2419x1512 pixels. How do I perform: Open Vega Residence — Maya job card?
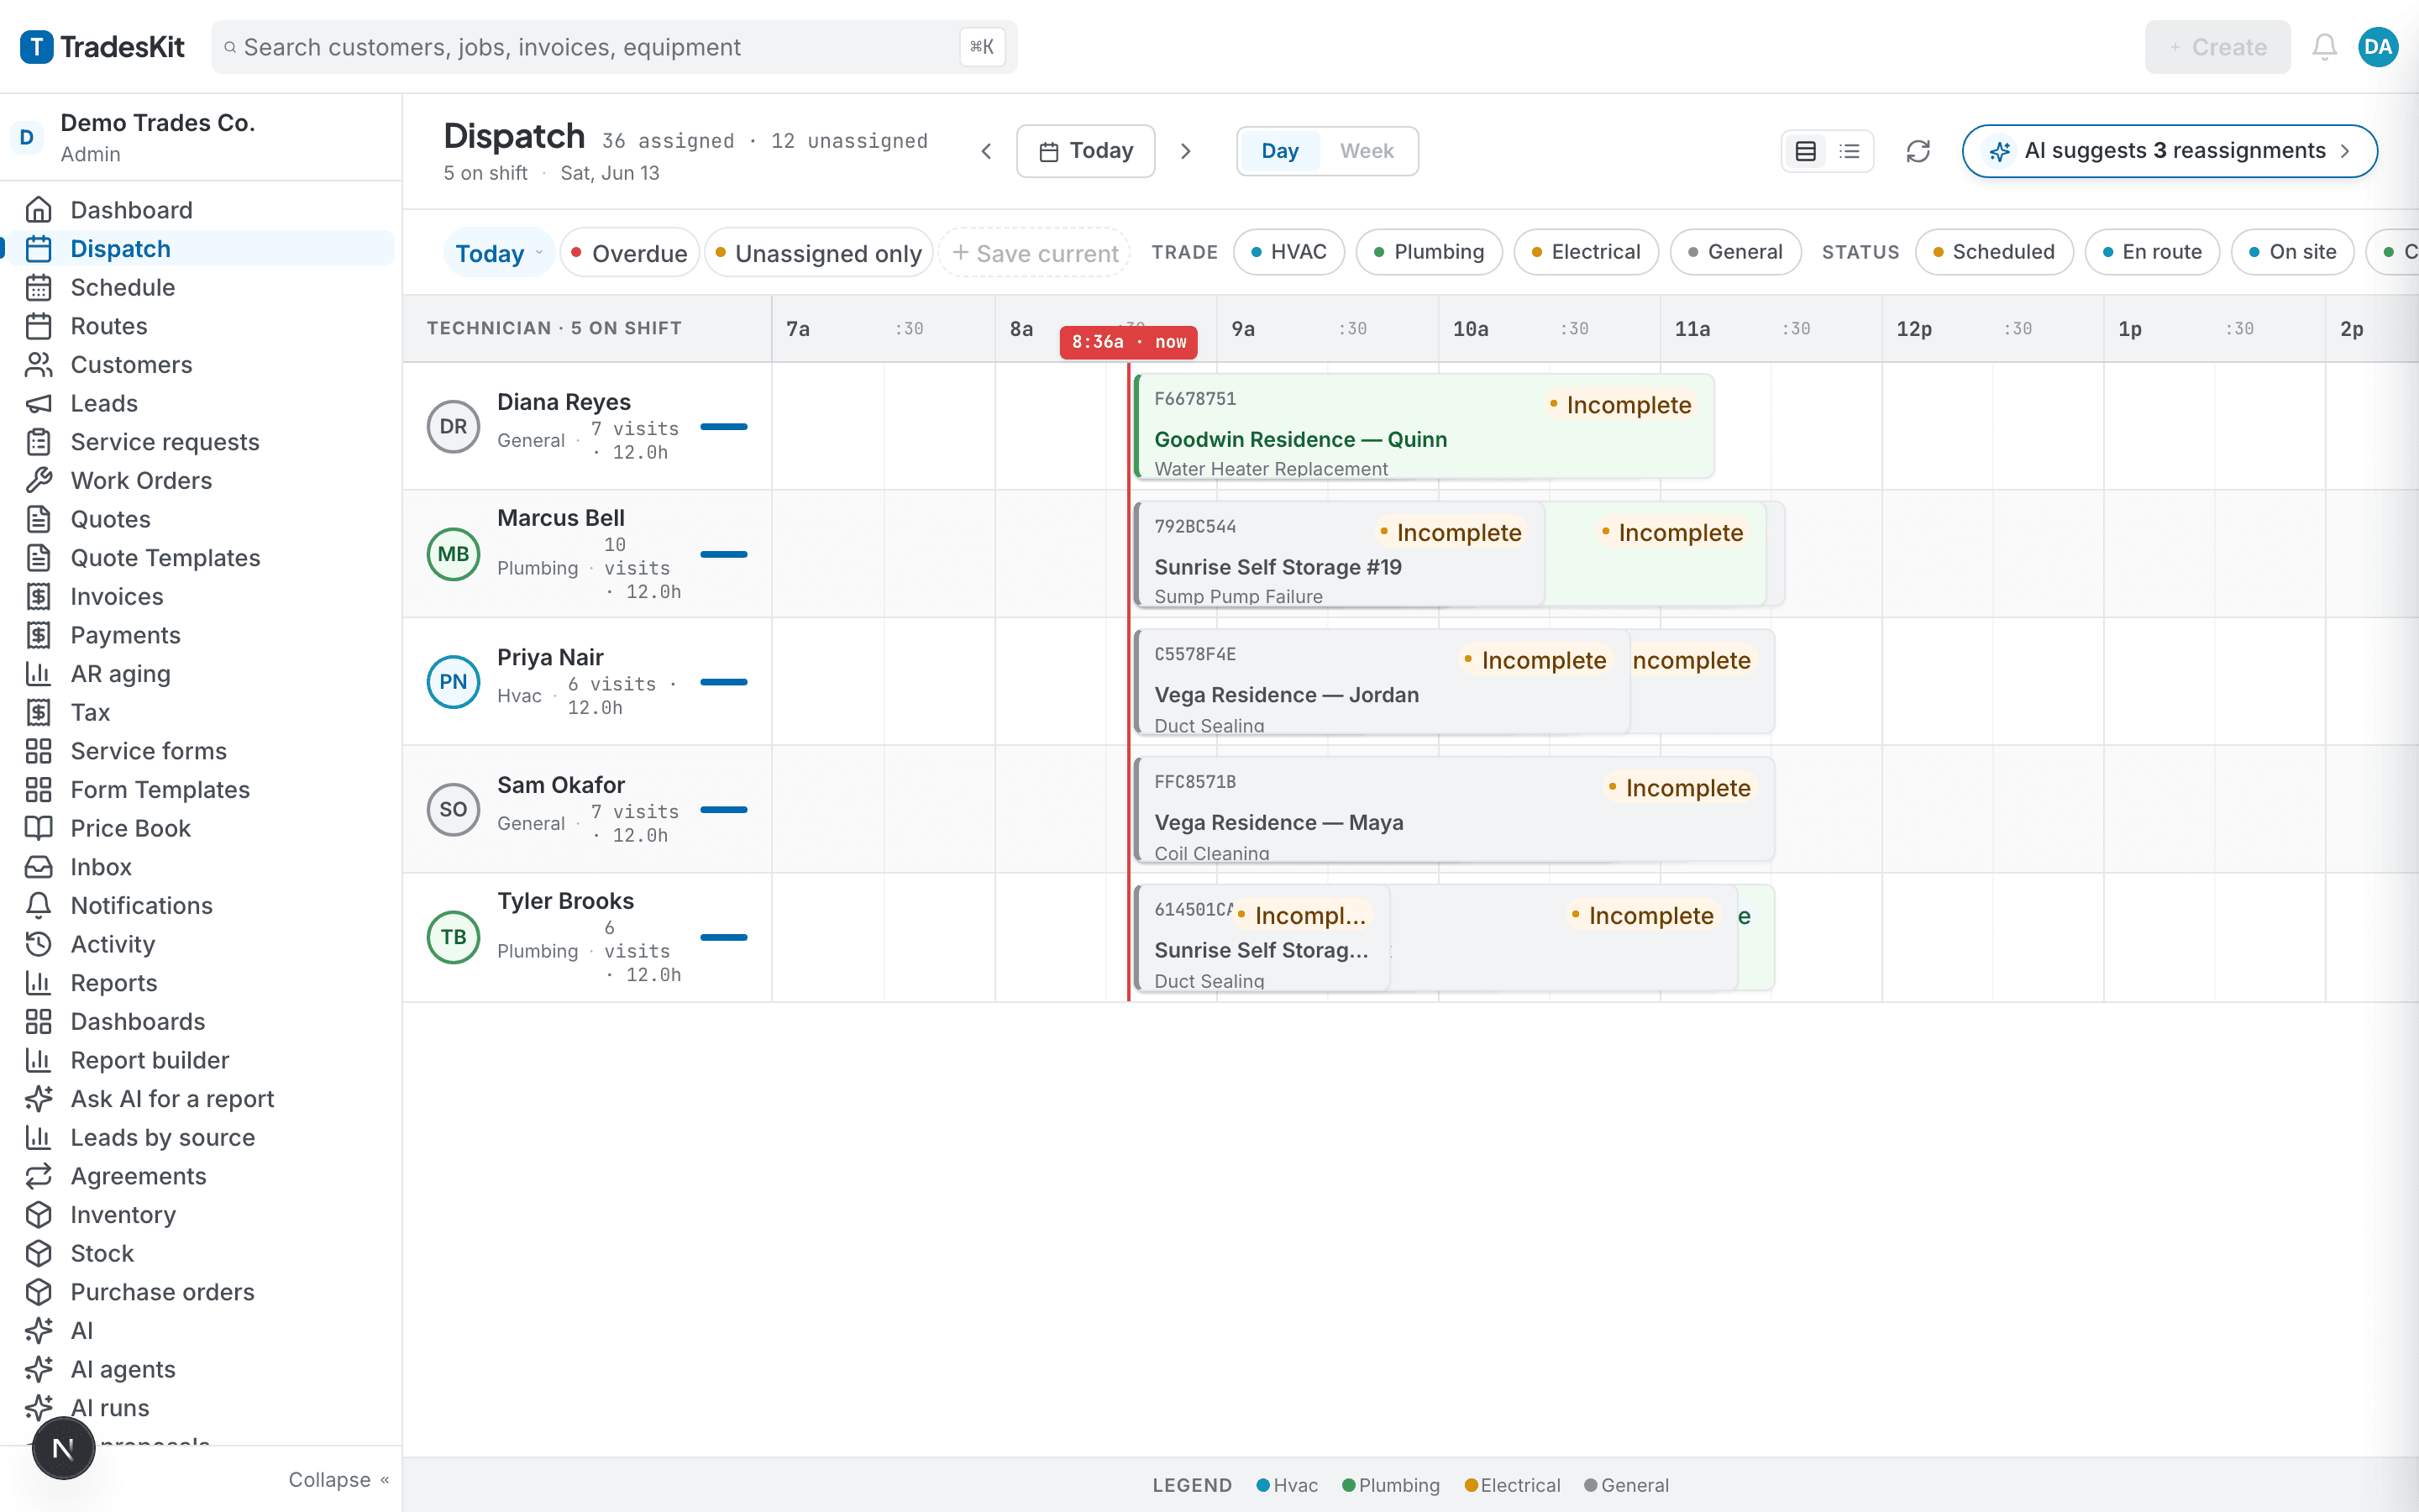click(1455, 810)
